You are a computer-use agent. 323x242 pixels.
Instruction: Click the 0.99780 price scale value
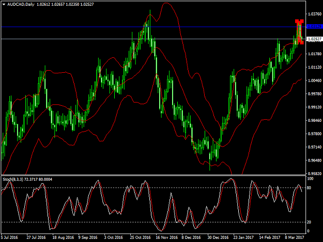tap(314, 94)
